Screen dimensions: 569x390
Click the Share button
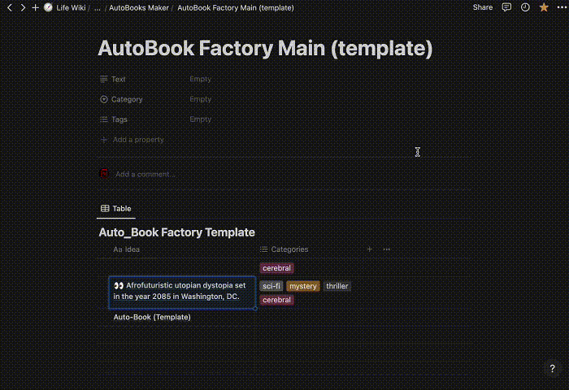coord(483,7)
